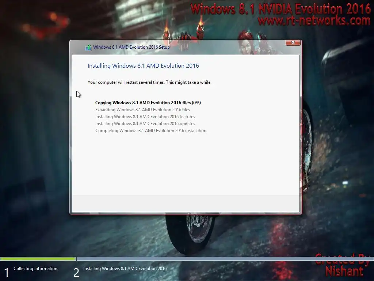
Task: Click the bottom 'Installing Windows 8.1 AMD Evolution 2016' stage label
Action: click(125, 269)
